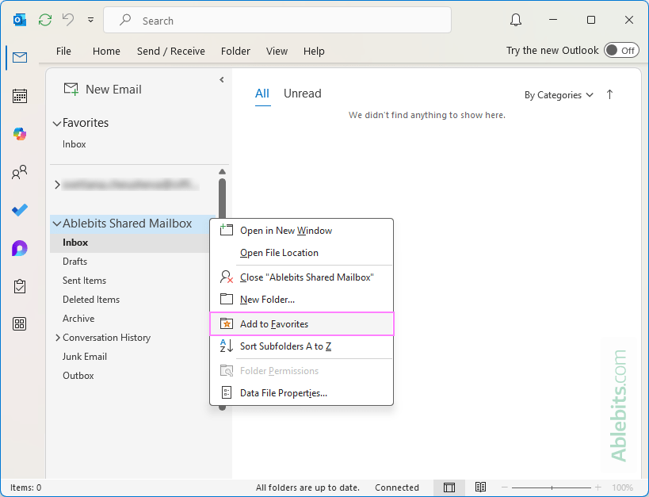The height and width of the screenshot is (497, 649).
Task: Switch to Reading view in status bar
Action: (480, 487)
